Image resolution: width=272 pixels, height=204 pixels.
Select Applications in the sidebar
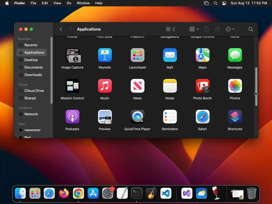point(32,52)
